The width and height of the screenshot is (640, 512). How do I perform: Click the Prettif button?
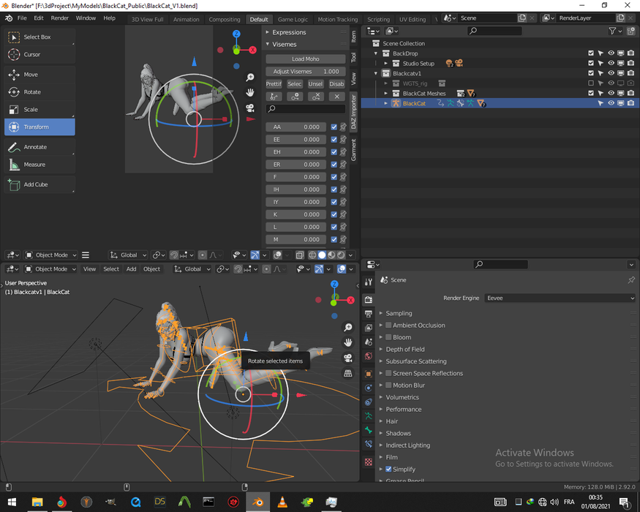coord(274,84)
